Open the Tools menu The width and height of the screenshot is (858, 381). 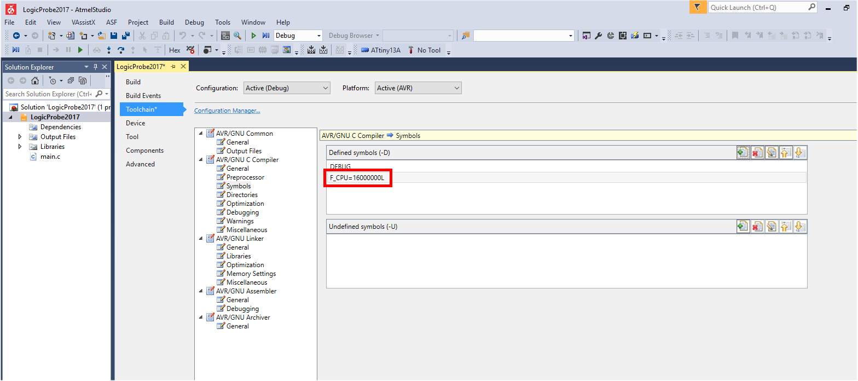223,22
